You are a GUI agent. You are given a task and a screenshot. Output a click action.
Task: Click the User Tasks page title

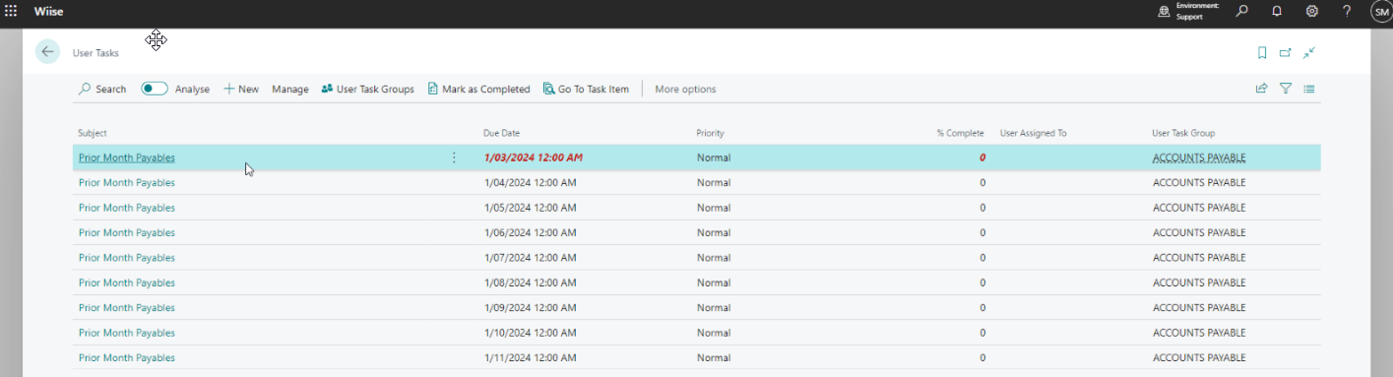click(96, 53)
